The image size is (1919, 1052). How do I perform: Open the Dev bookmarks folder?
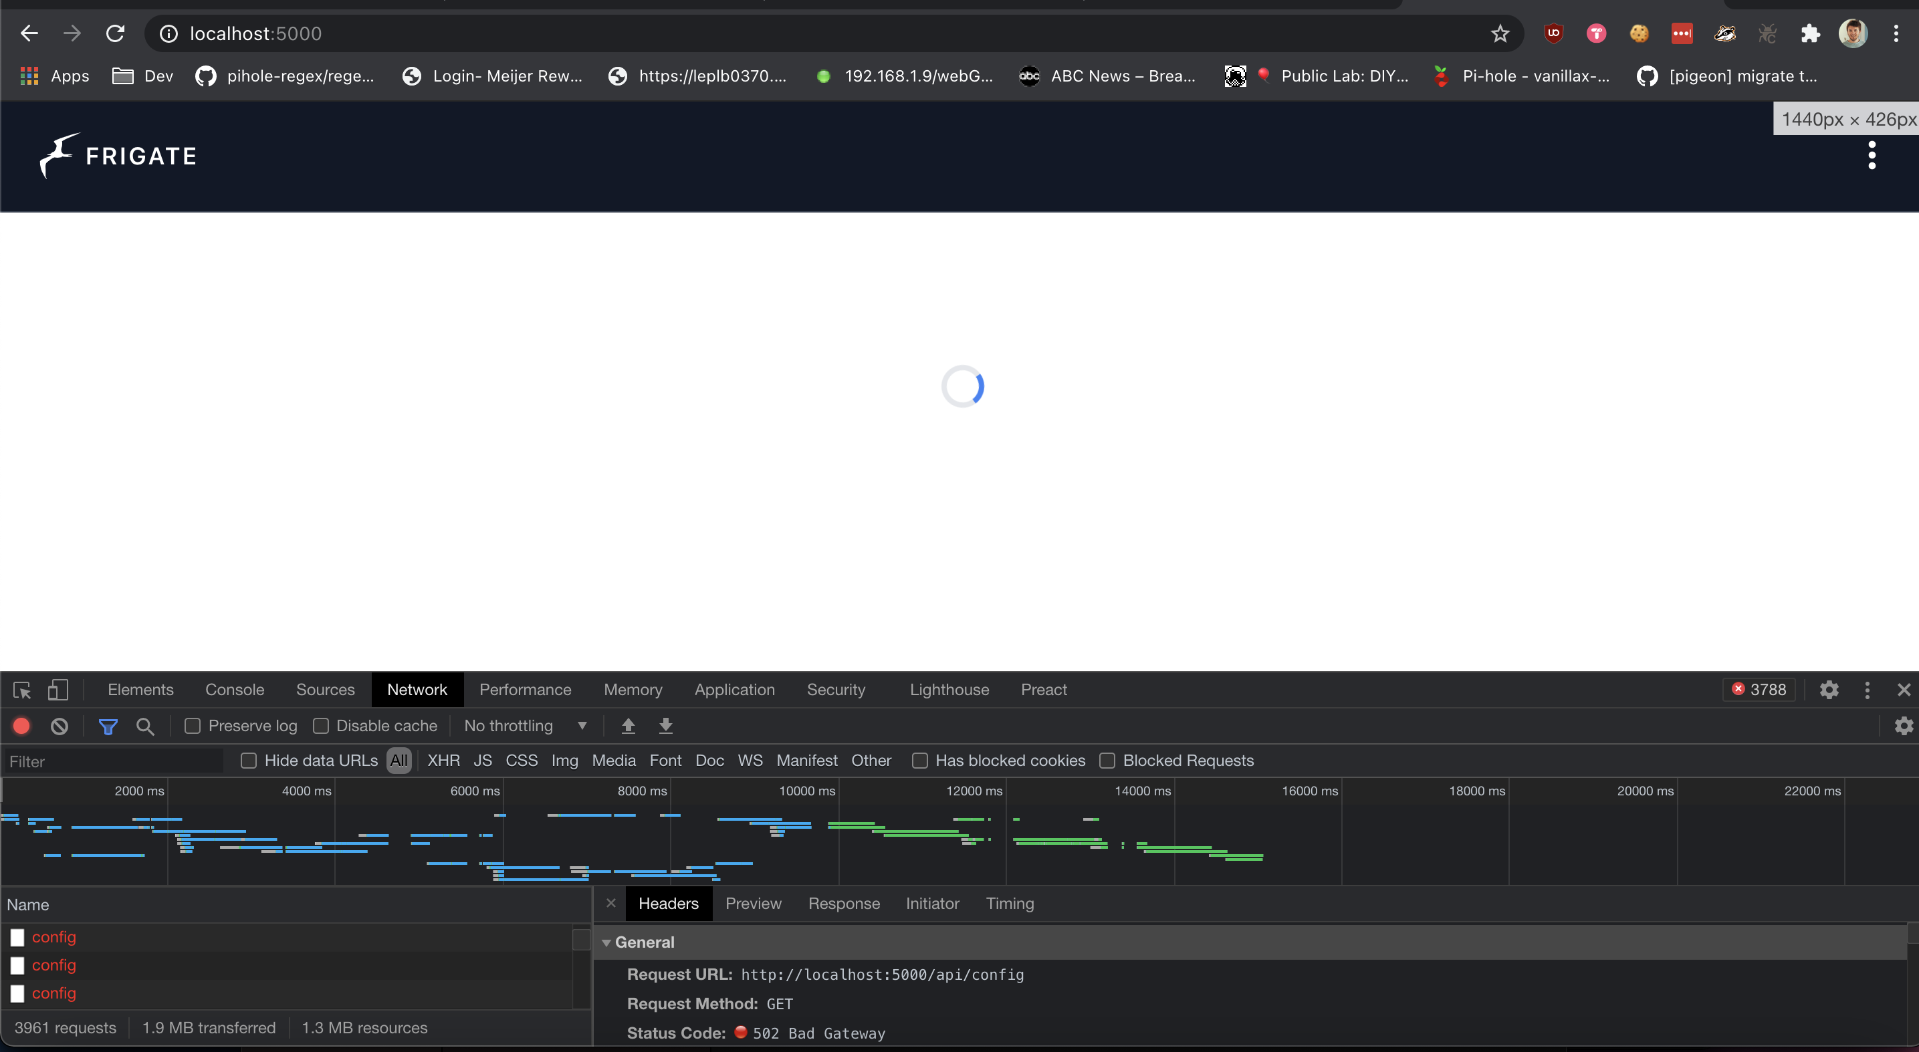pos(142,76)
